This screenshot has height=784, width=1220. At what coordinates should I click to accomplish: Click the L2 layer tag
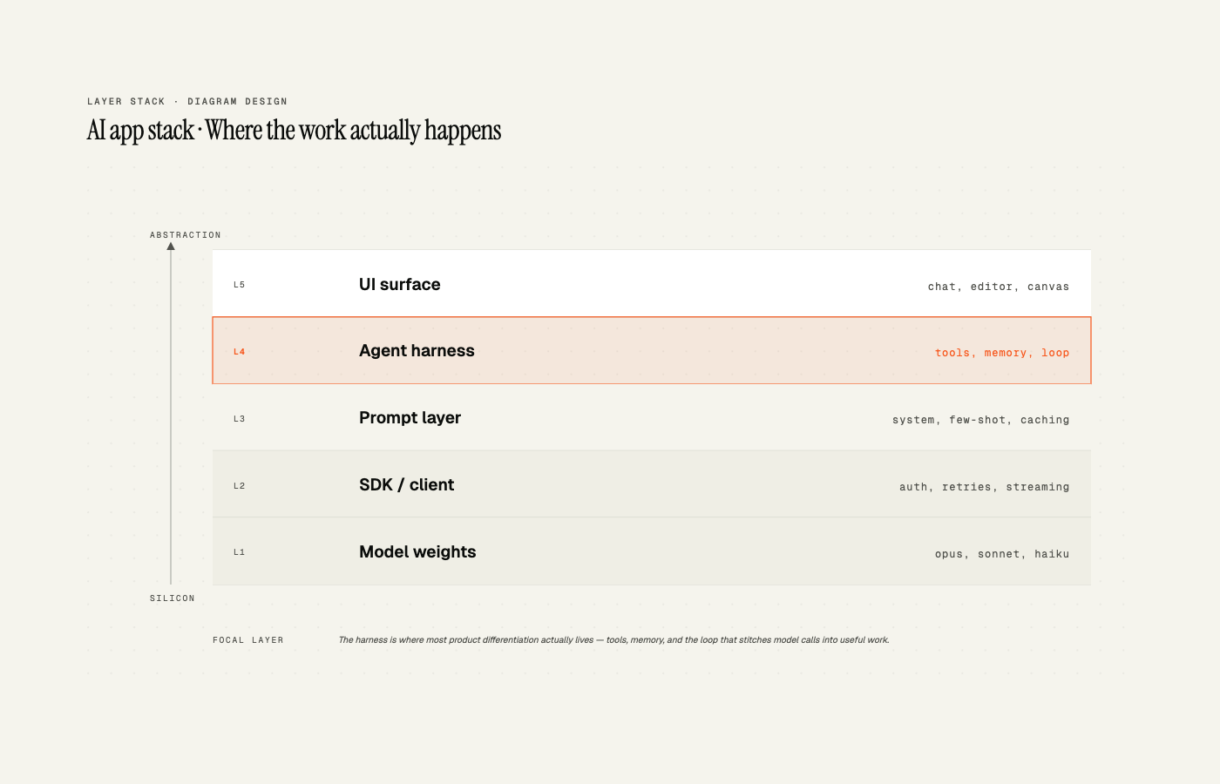[x=240, y=486]
